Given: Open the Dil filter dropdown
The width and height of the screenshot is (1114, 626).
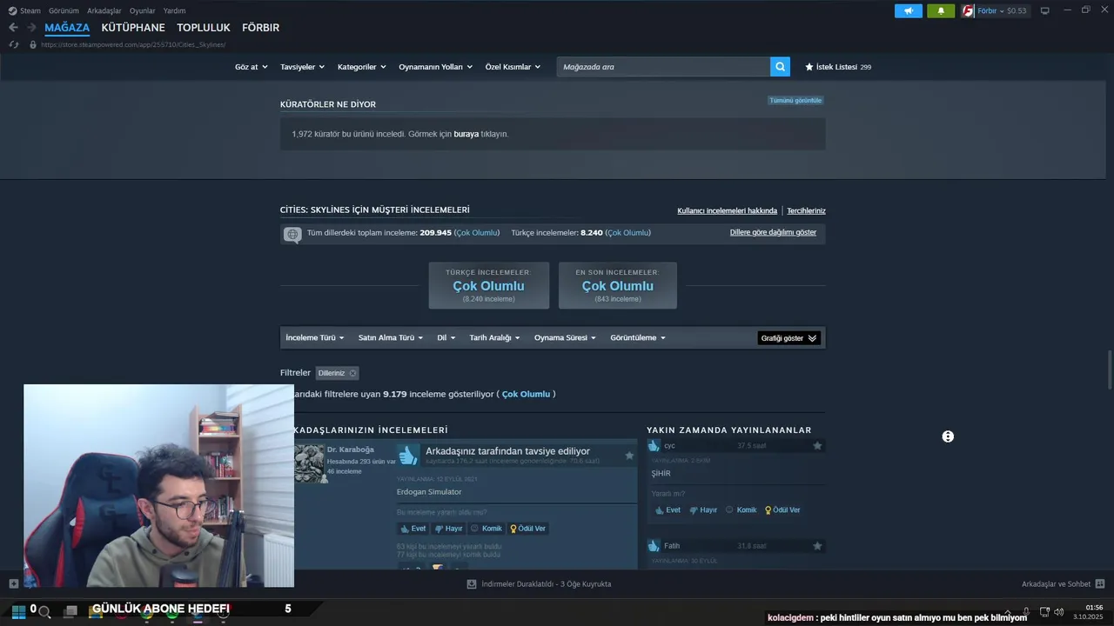Looking at the screenshot, I should [446, 337].
